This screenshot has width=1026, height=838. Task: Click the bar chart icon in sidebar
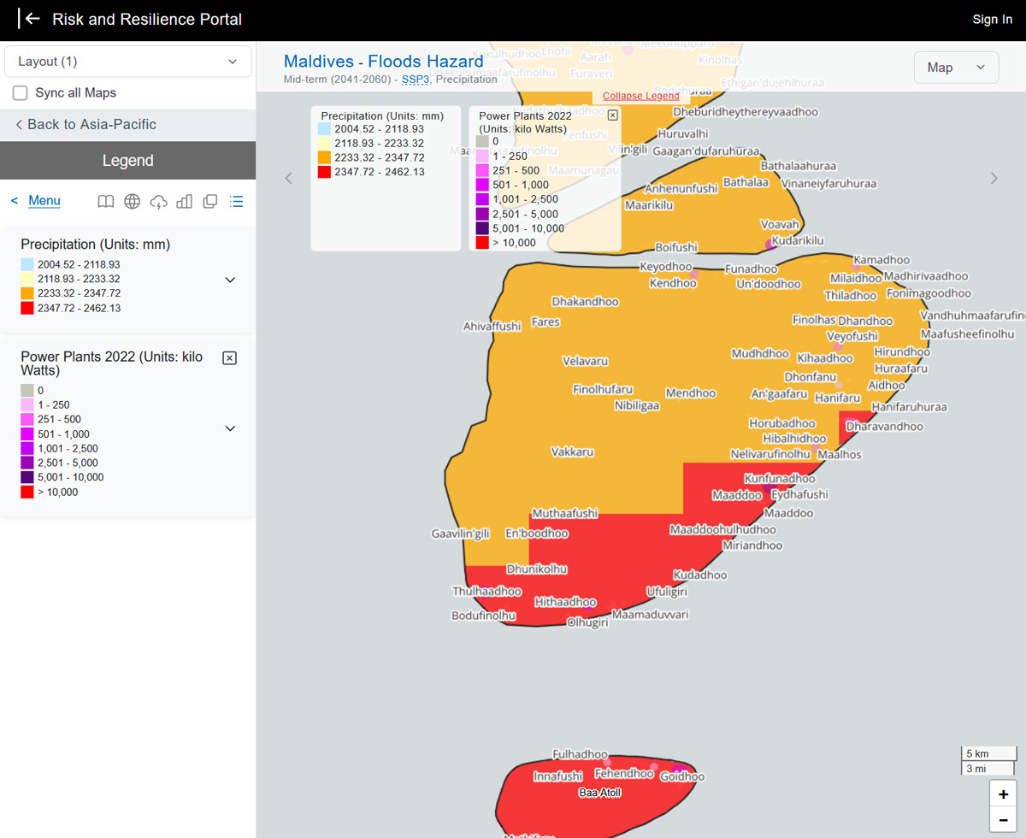tap(184, 202)
